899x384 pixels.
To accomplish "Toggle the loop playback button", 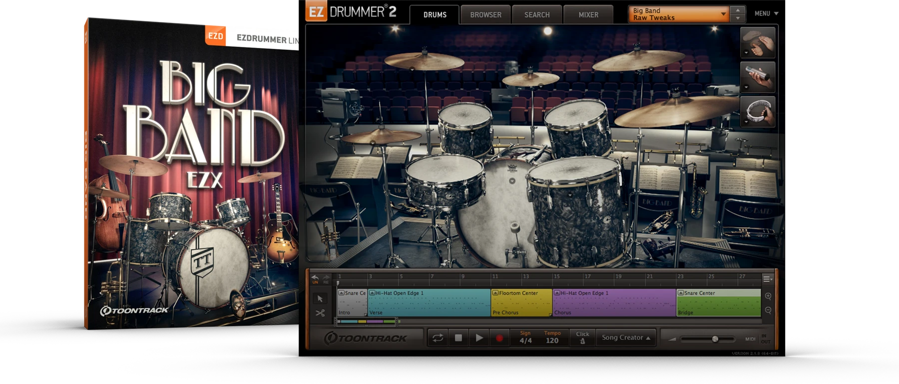I will click(x=438, y=338).
